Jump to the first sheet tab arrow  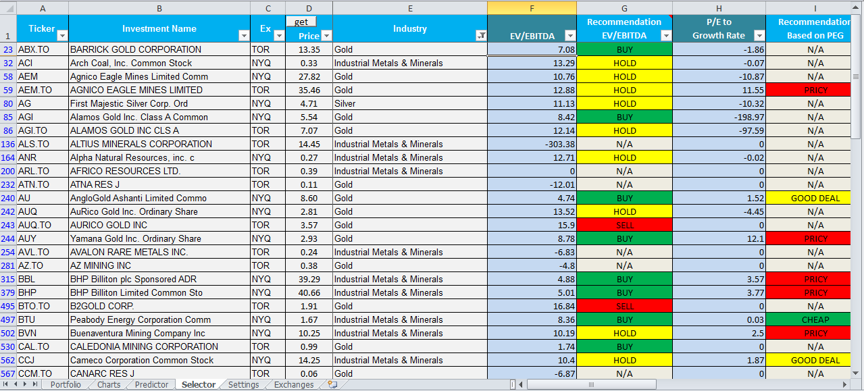tap(7, 385)
